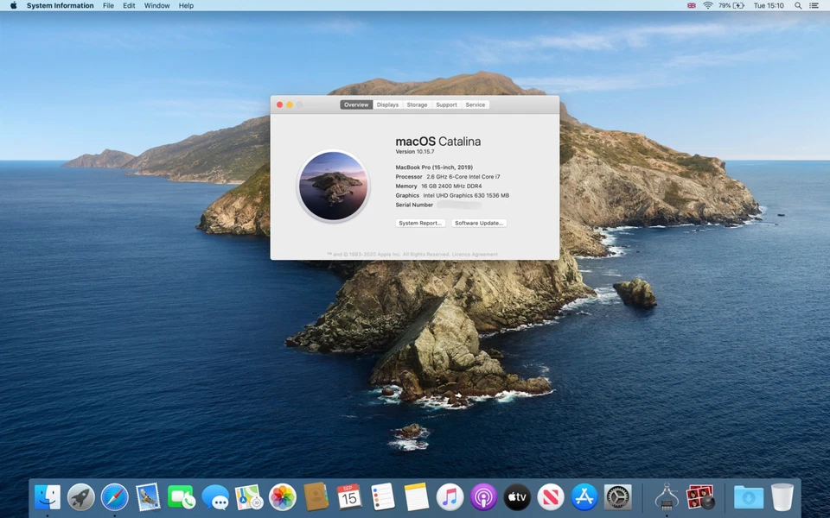Screen dimensions: 830x518
Task: Open Podcasts app in the Dock
Action: [x=483, y=497]
